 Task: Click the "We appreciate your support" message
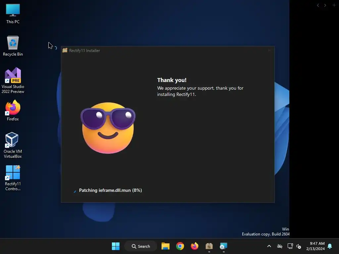coord(200,91)
